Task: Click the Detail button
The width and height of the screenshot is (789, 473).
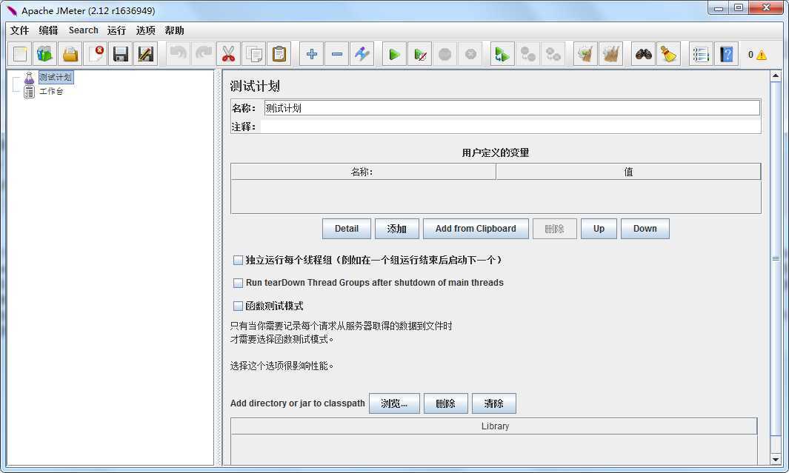Action: (347, 229)
